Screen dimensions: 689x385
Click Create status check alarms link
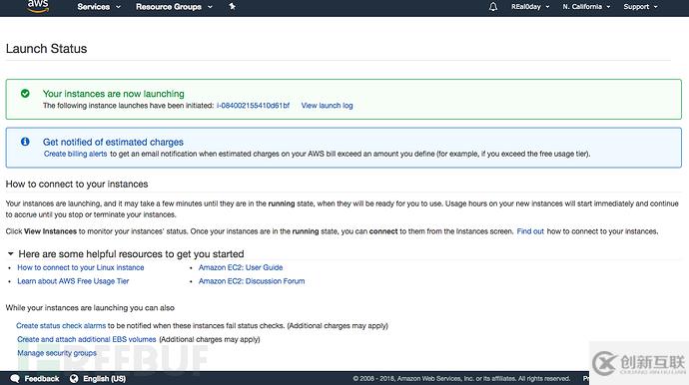click(x=61, y=326)
